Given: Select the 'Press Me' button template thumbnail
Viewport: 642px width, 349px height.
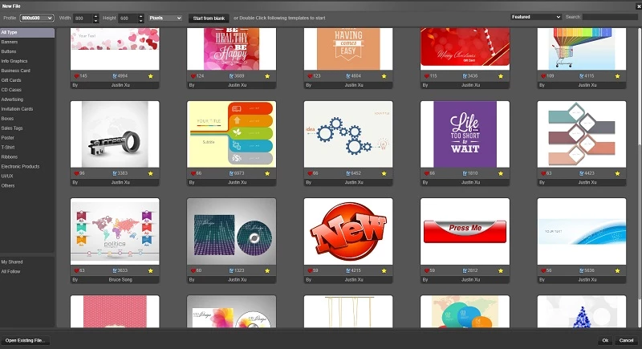Looking at the screenshot, I should click(465, 231).
